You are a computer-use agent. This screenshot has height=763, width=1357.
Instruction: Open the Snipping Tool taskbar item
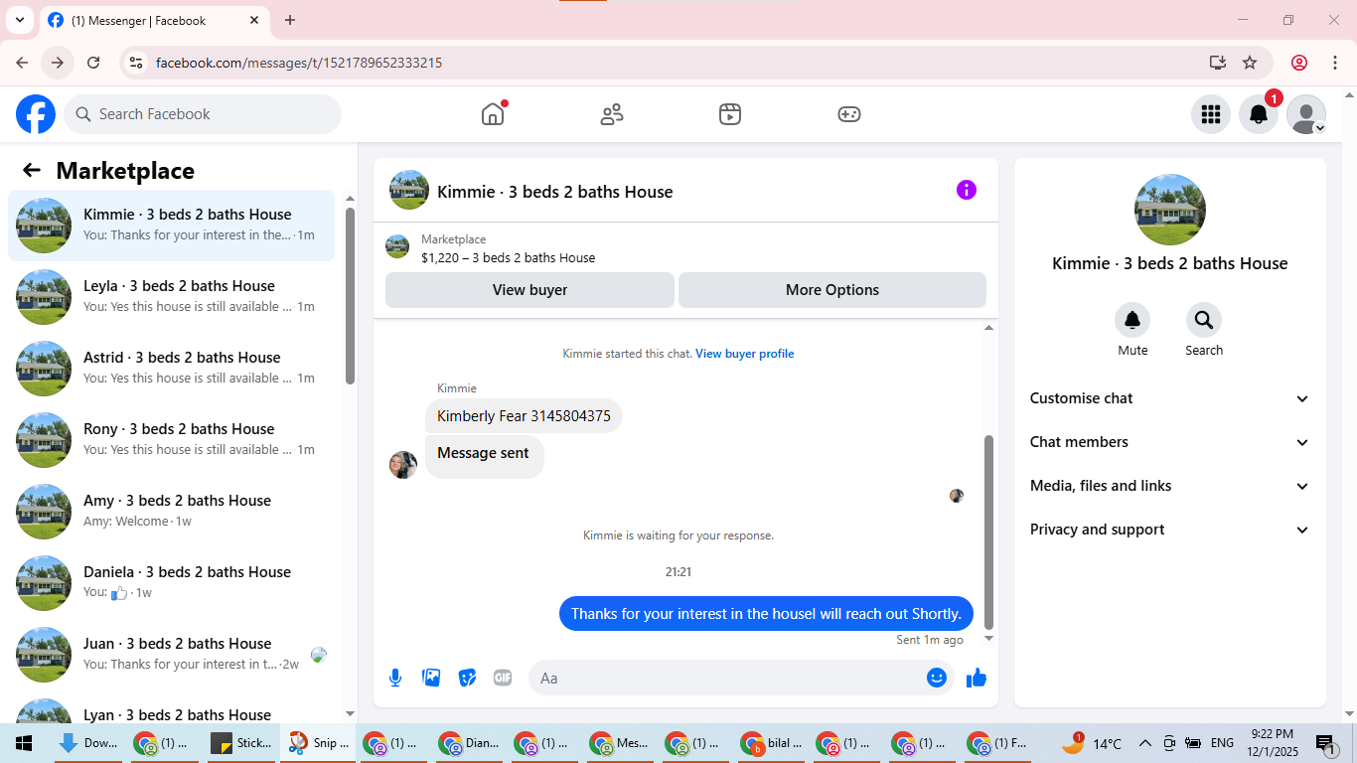click(317, 743)
